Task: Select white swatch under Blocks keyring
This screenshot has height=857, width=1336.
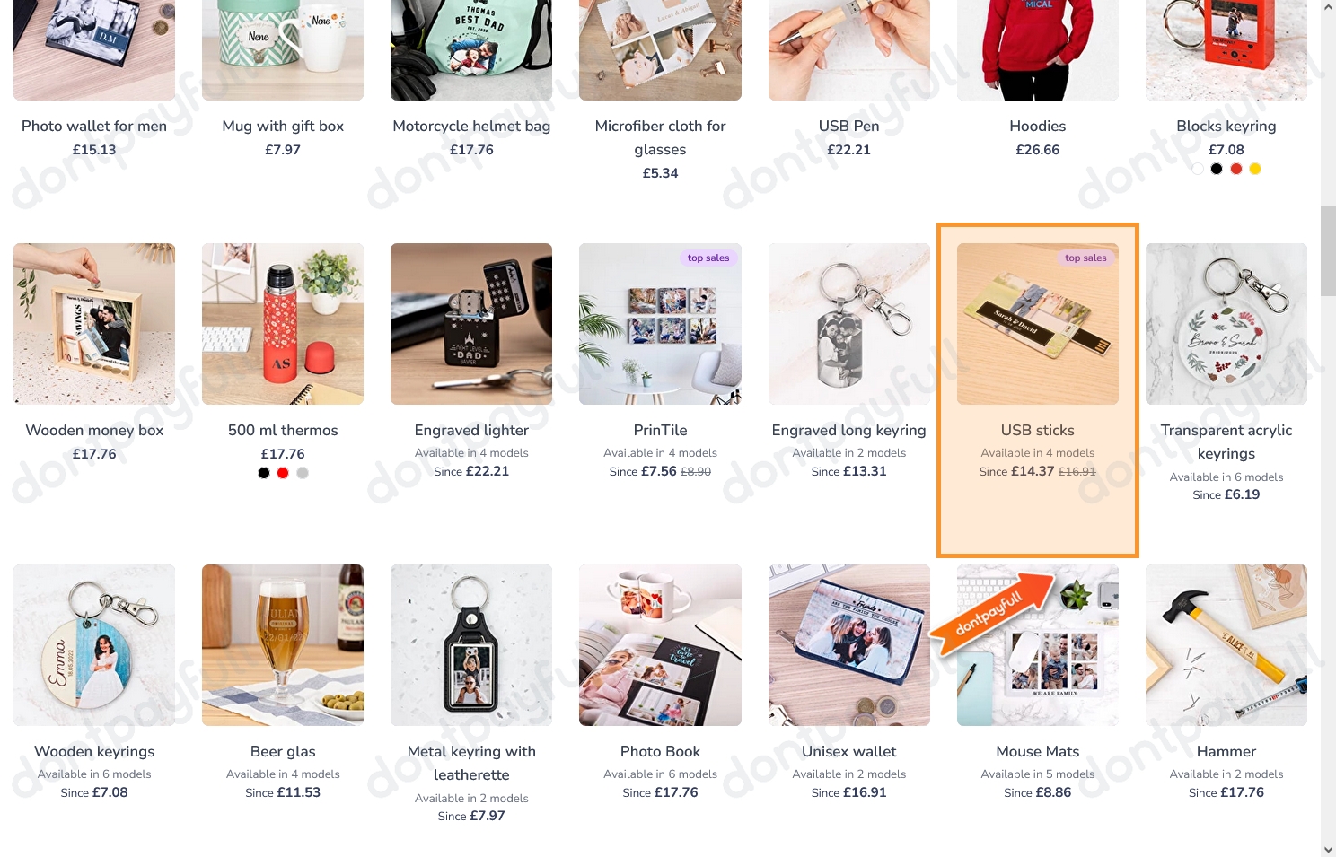Action: point(1198,169)
